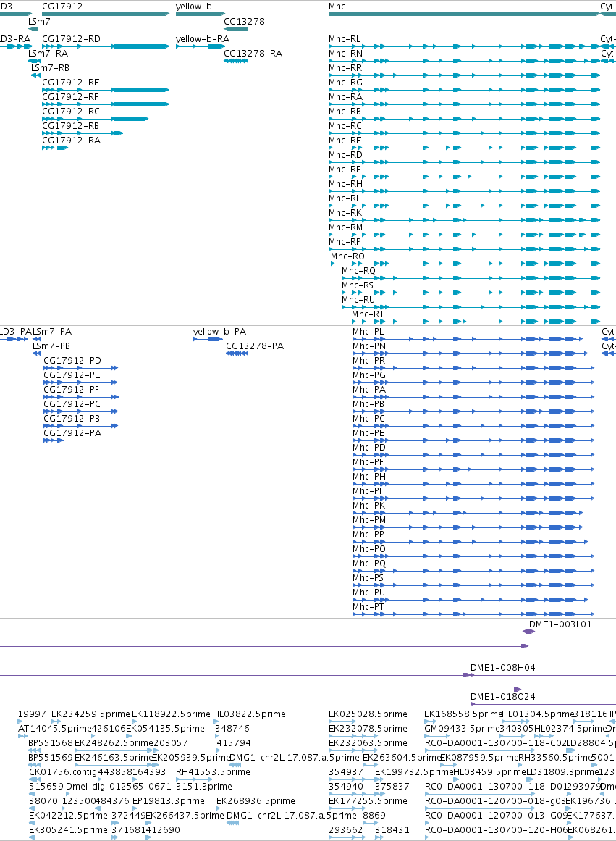616x841 pixels.
Task: Select protein Mhc-PK
Action: tap(369, 506)
